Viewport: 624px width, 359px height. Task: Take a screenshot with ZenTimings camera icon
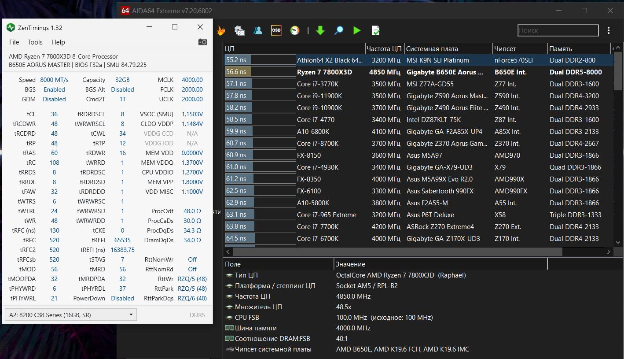pyautogui.click(x=202, y=42)
